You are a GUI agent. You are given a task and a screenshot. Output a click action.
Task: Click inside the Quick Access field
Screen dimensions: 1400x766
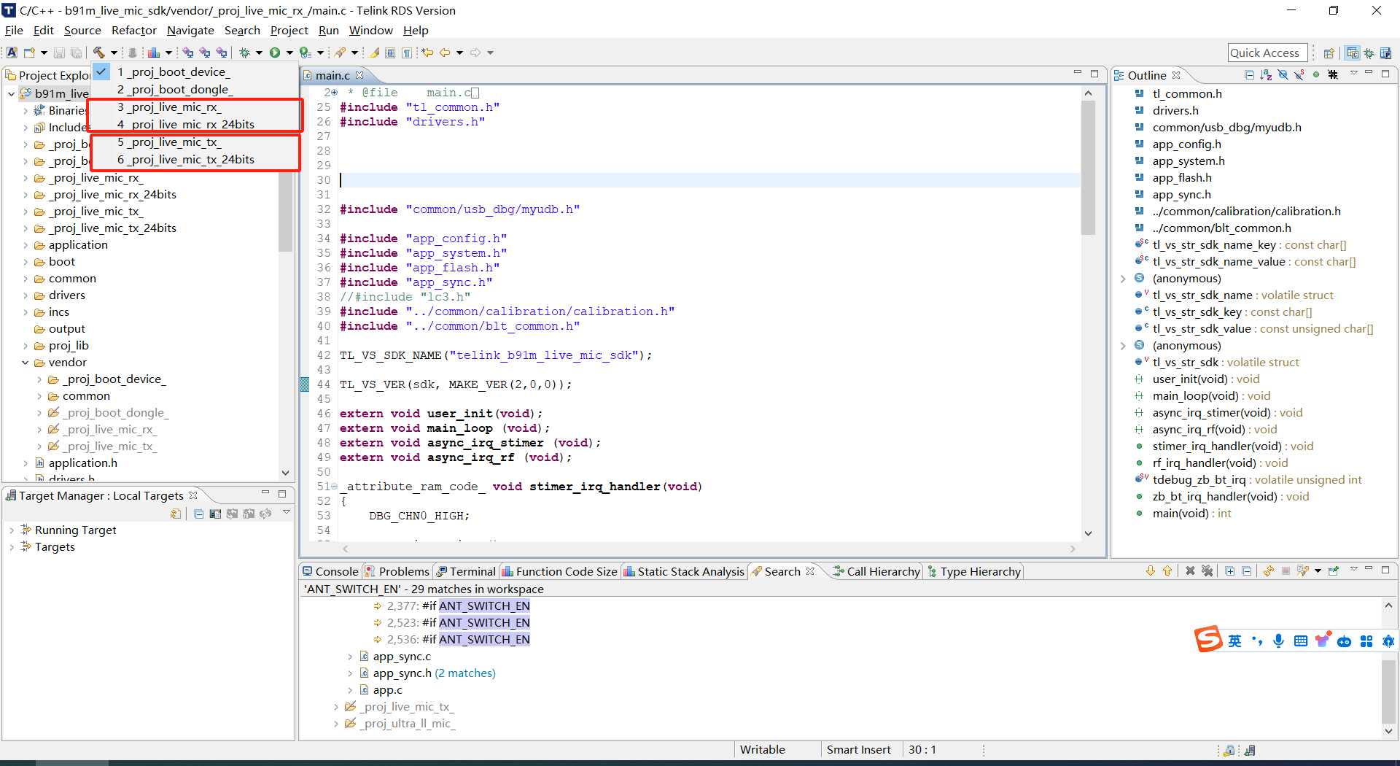[1267, 52]
